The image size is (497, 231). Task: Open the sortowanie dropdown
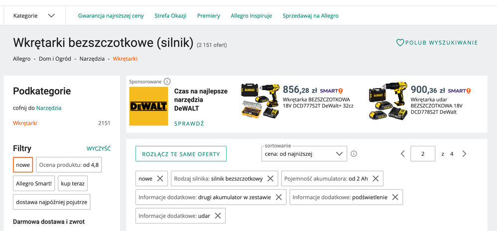click(304, 154)
